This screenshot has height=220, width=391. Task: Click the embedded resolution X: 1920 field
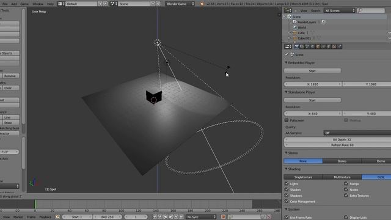pos(313,84)
